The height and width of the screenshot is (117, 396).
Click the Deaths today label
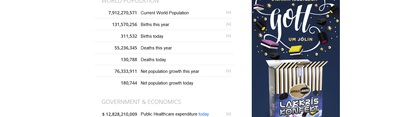click(x=153, y=60)
